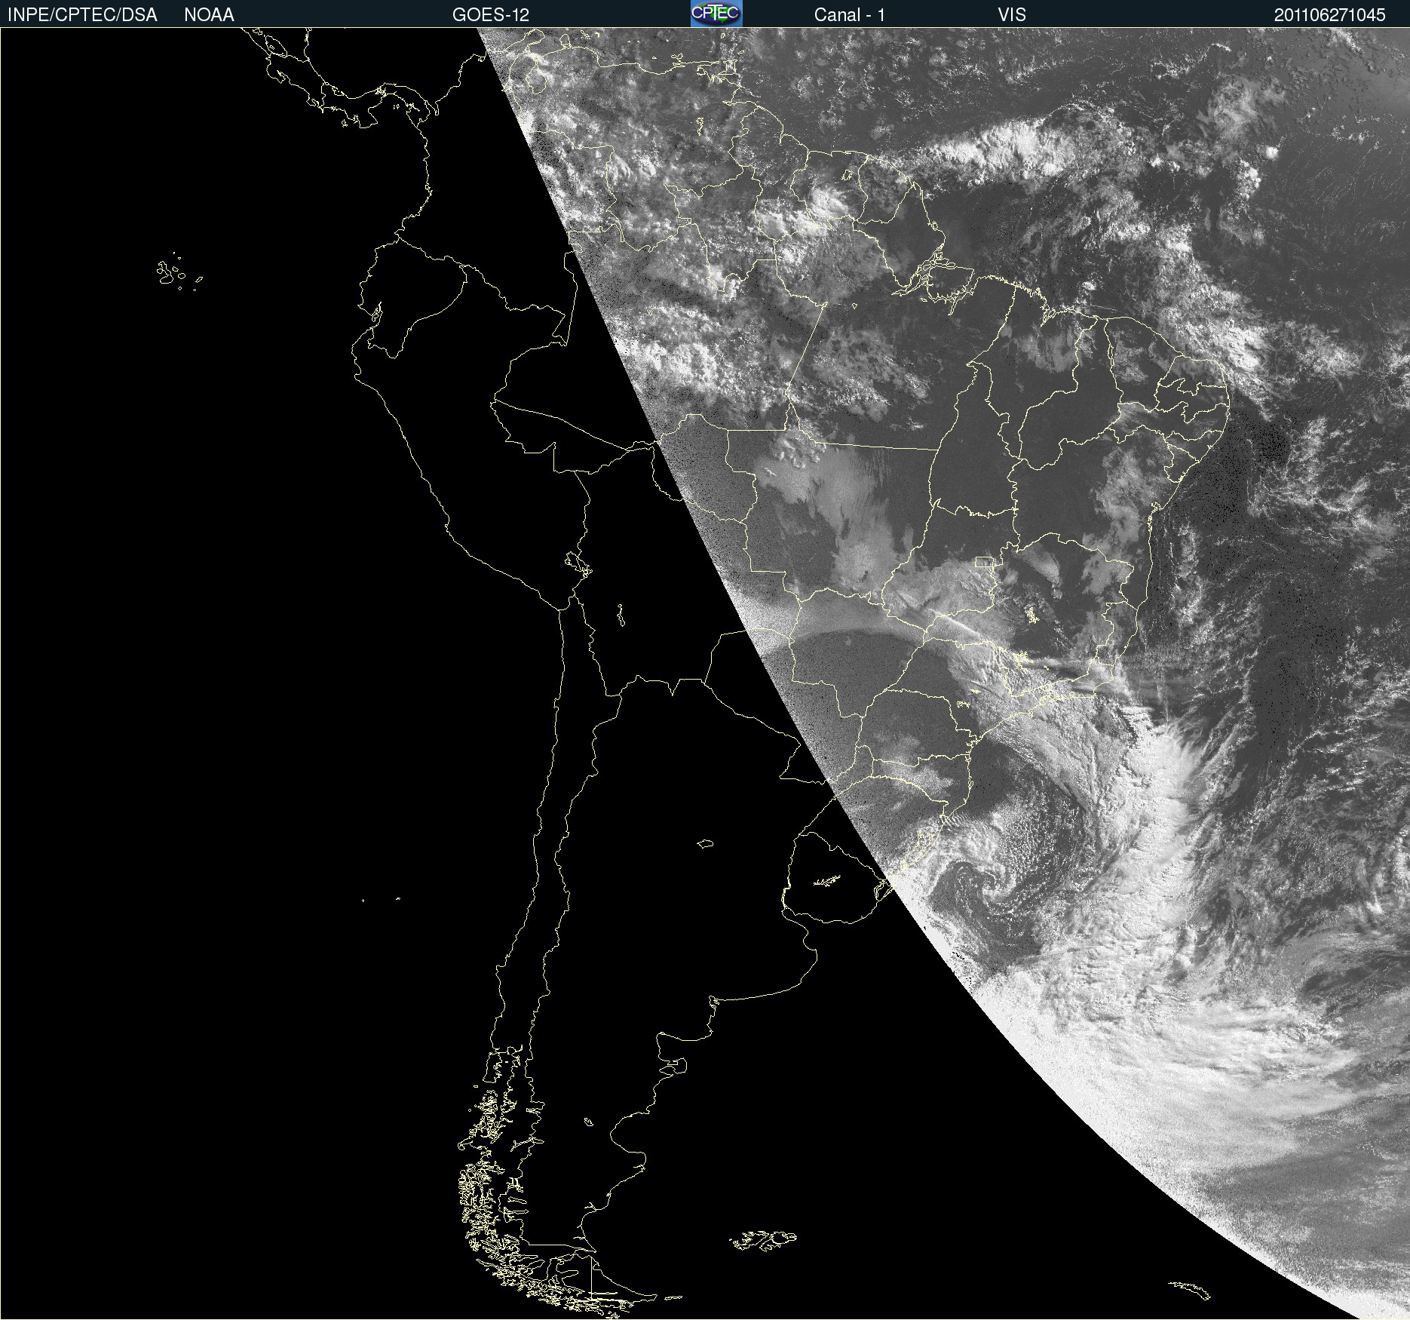Image resolution: width=1410 pixels, height=1320 pixels.
Task: Click the "GOES-12" satellite name
Action: (491, 15)
